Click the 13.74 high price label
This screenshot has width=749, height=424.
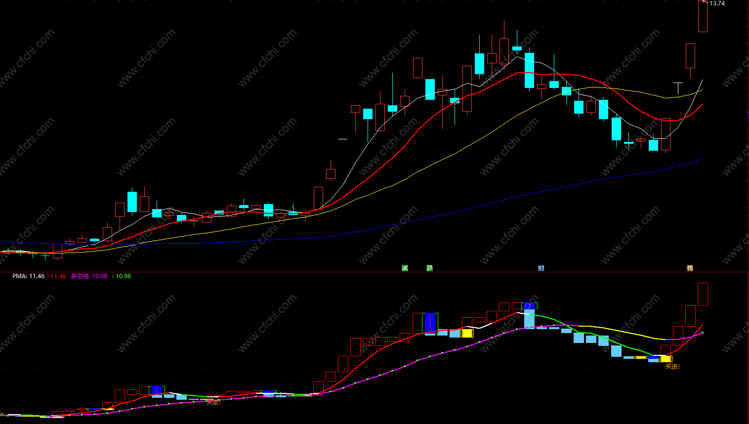point(717,3)
